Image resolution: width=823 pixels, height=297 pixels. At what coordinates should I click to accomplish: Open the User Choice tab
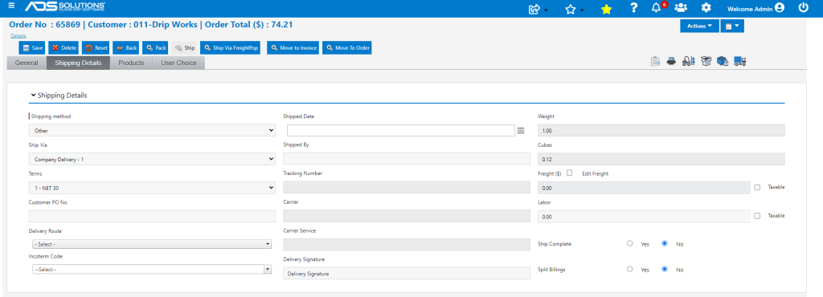(x=178, y=63)
